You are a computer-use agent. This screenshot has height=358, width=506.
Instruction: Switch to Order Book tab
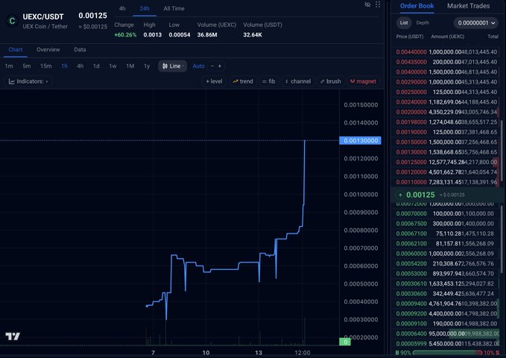tap(417, 6)
